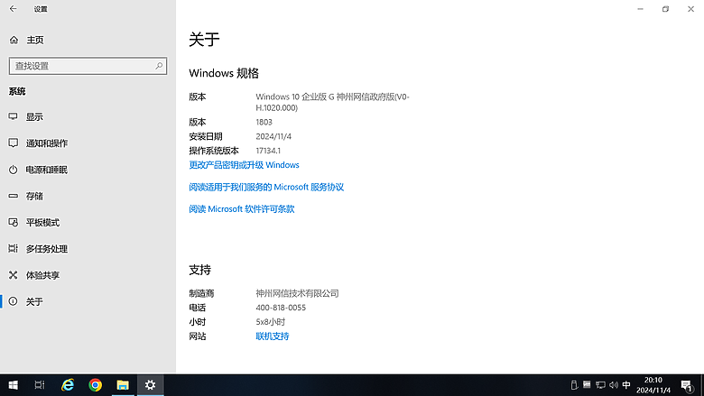Click manufacturer 神州网信技术有限公司 text

tap(297, 293)
